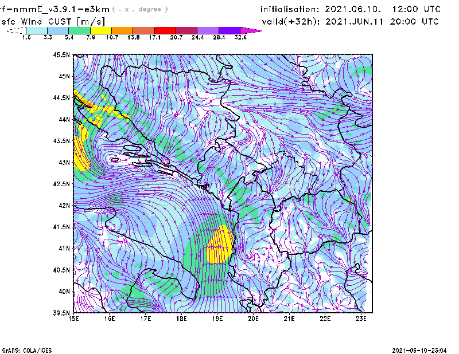The height and width of the screenshot is (354, 459).
Task: Click the 16E longitude label
Action: (x=110, y=318)
